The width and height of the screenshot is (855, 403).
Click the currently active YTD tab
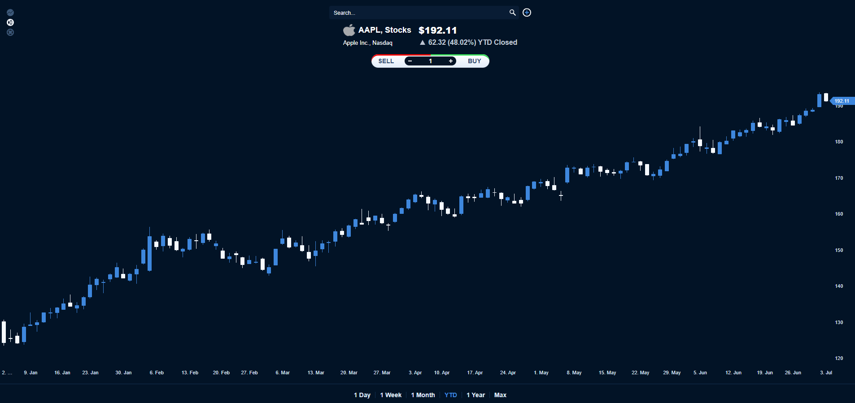click(x=450, y=395)
